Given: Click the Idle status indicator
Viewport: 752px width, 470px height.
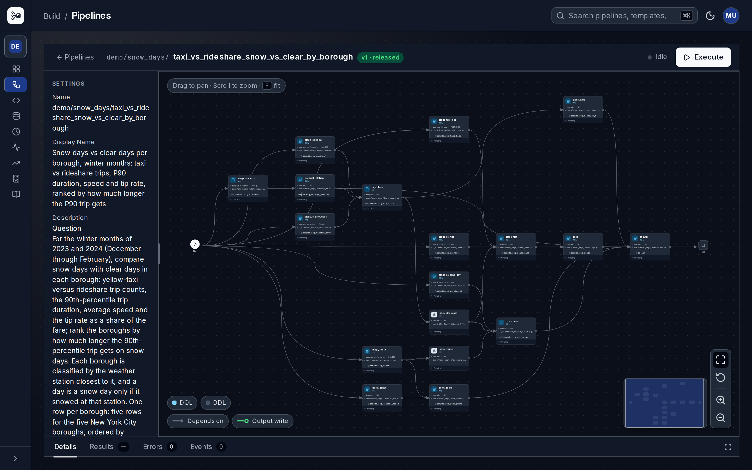Looking at the screenshot, I should [x=657, y=57].
